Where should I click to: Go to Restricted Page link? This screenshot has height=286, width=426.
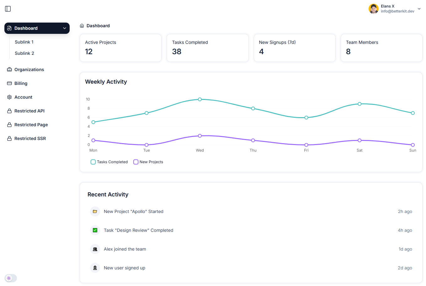[x=31, y=125]
